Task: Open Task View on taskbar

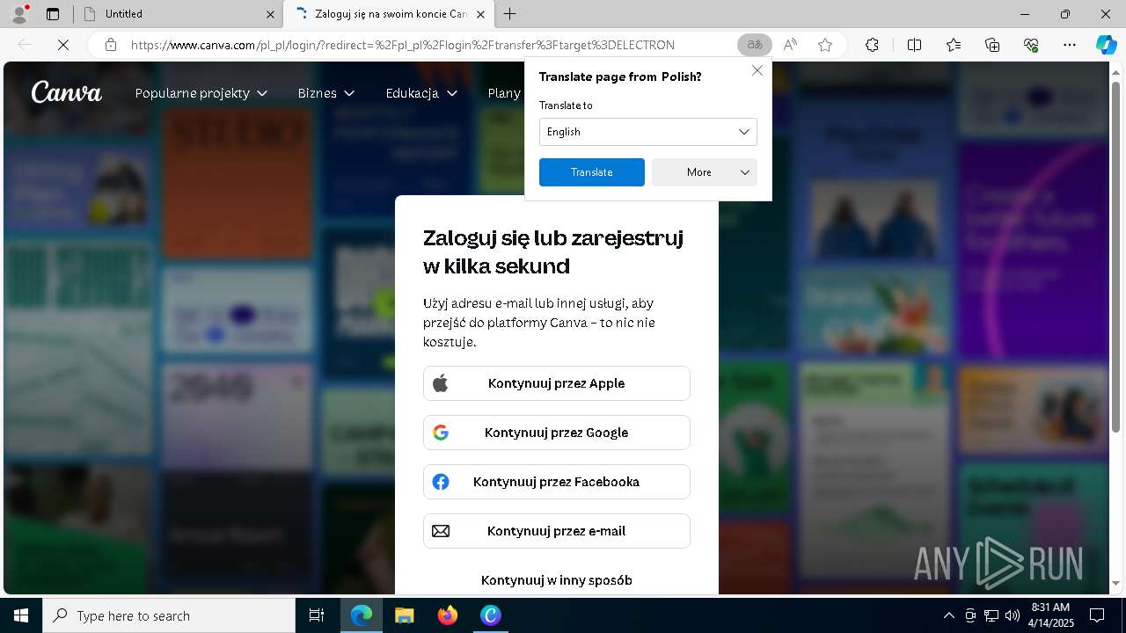Action: [317, 615]
